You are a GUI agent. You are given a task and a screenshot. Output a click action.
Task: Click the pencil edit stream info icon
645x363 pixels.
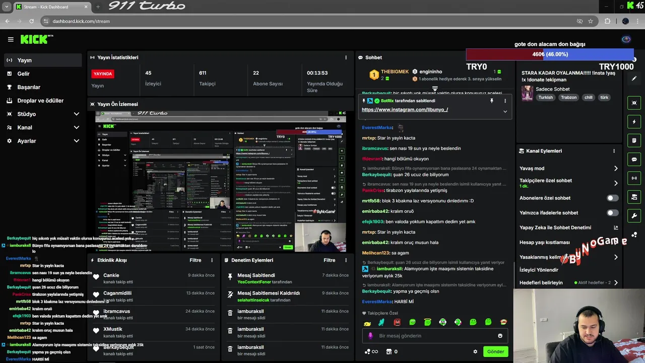[x=634, y=79]
